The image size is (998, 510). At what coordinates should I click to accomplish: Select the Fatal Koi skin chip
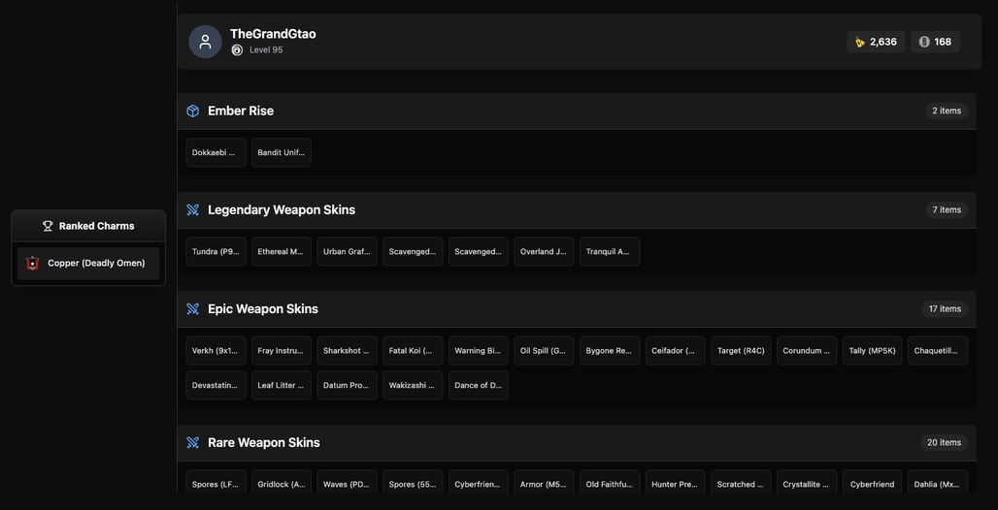coord(413,350)
